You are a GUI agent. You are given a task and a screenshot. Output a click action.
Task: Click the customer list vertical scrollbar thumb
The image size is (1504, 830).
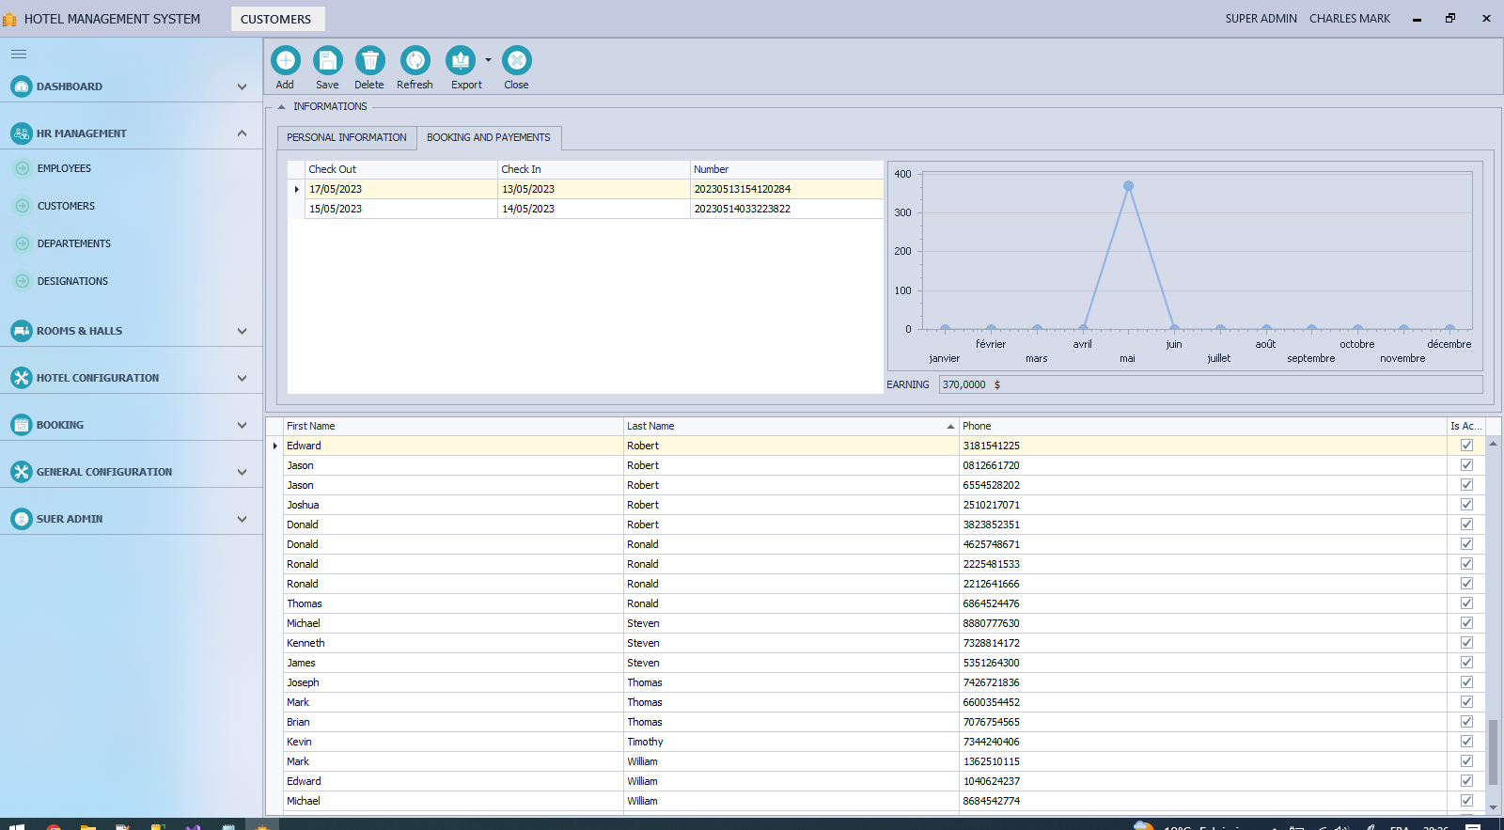point(1493,751)
